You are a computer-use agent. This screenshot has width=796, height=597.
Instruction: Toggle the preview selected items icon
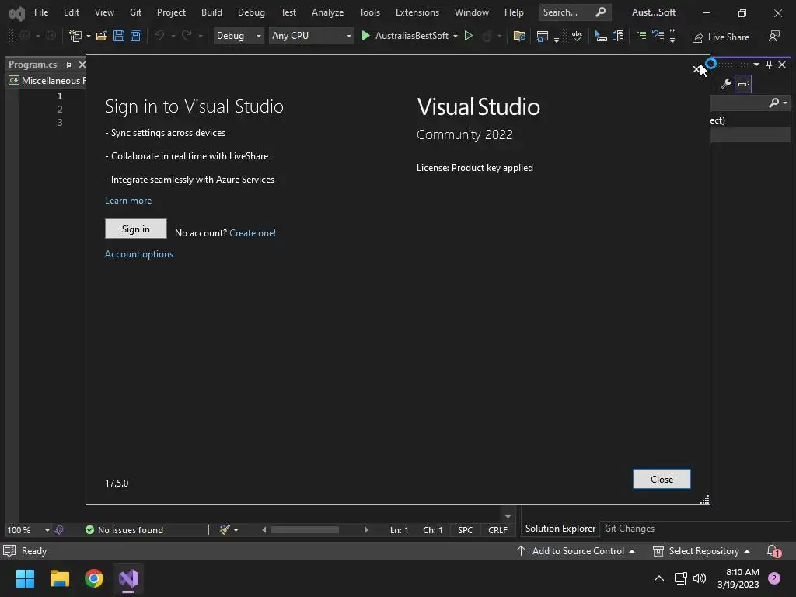pos(742,84)
